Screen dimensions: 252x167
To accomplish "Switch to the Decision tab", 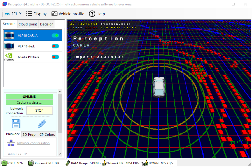I will click(46, 24).
